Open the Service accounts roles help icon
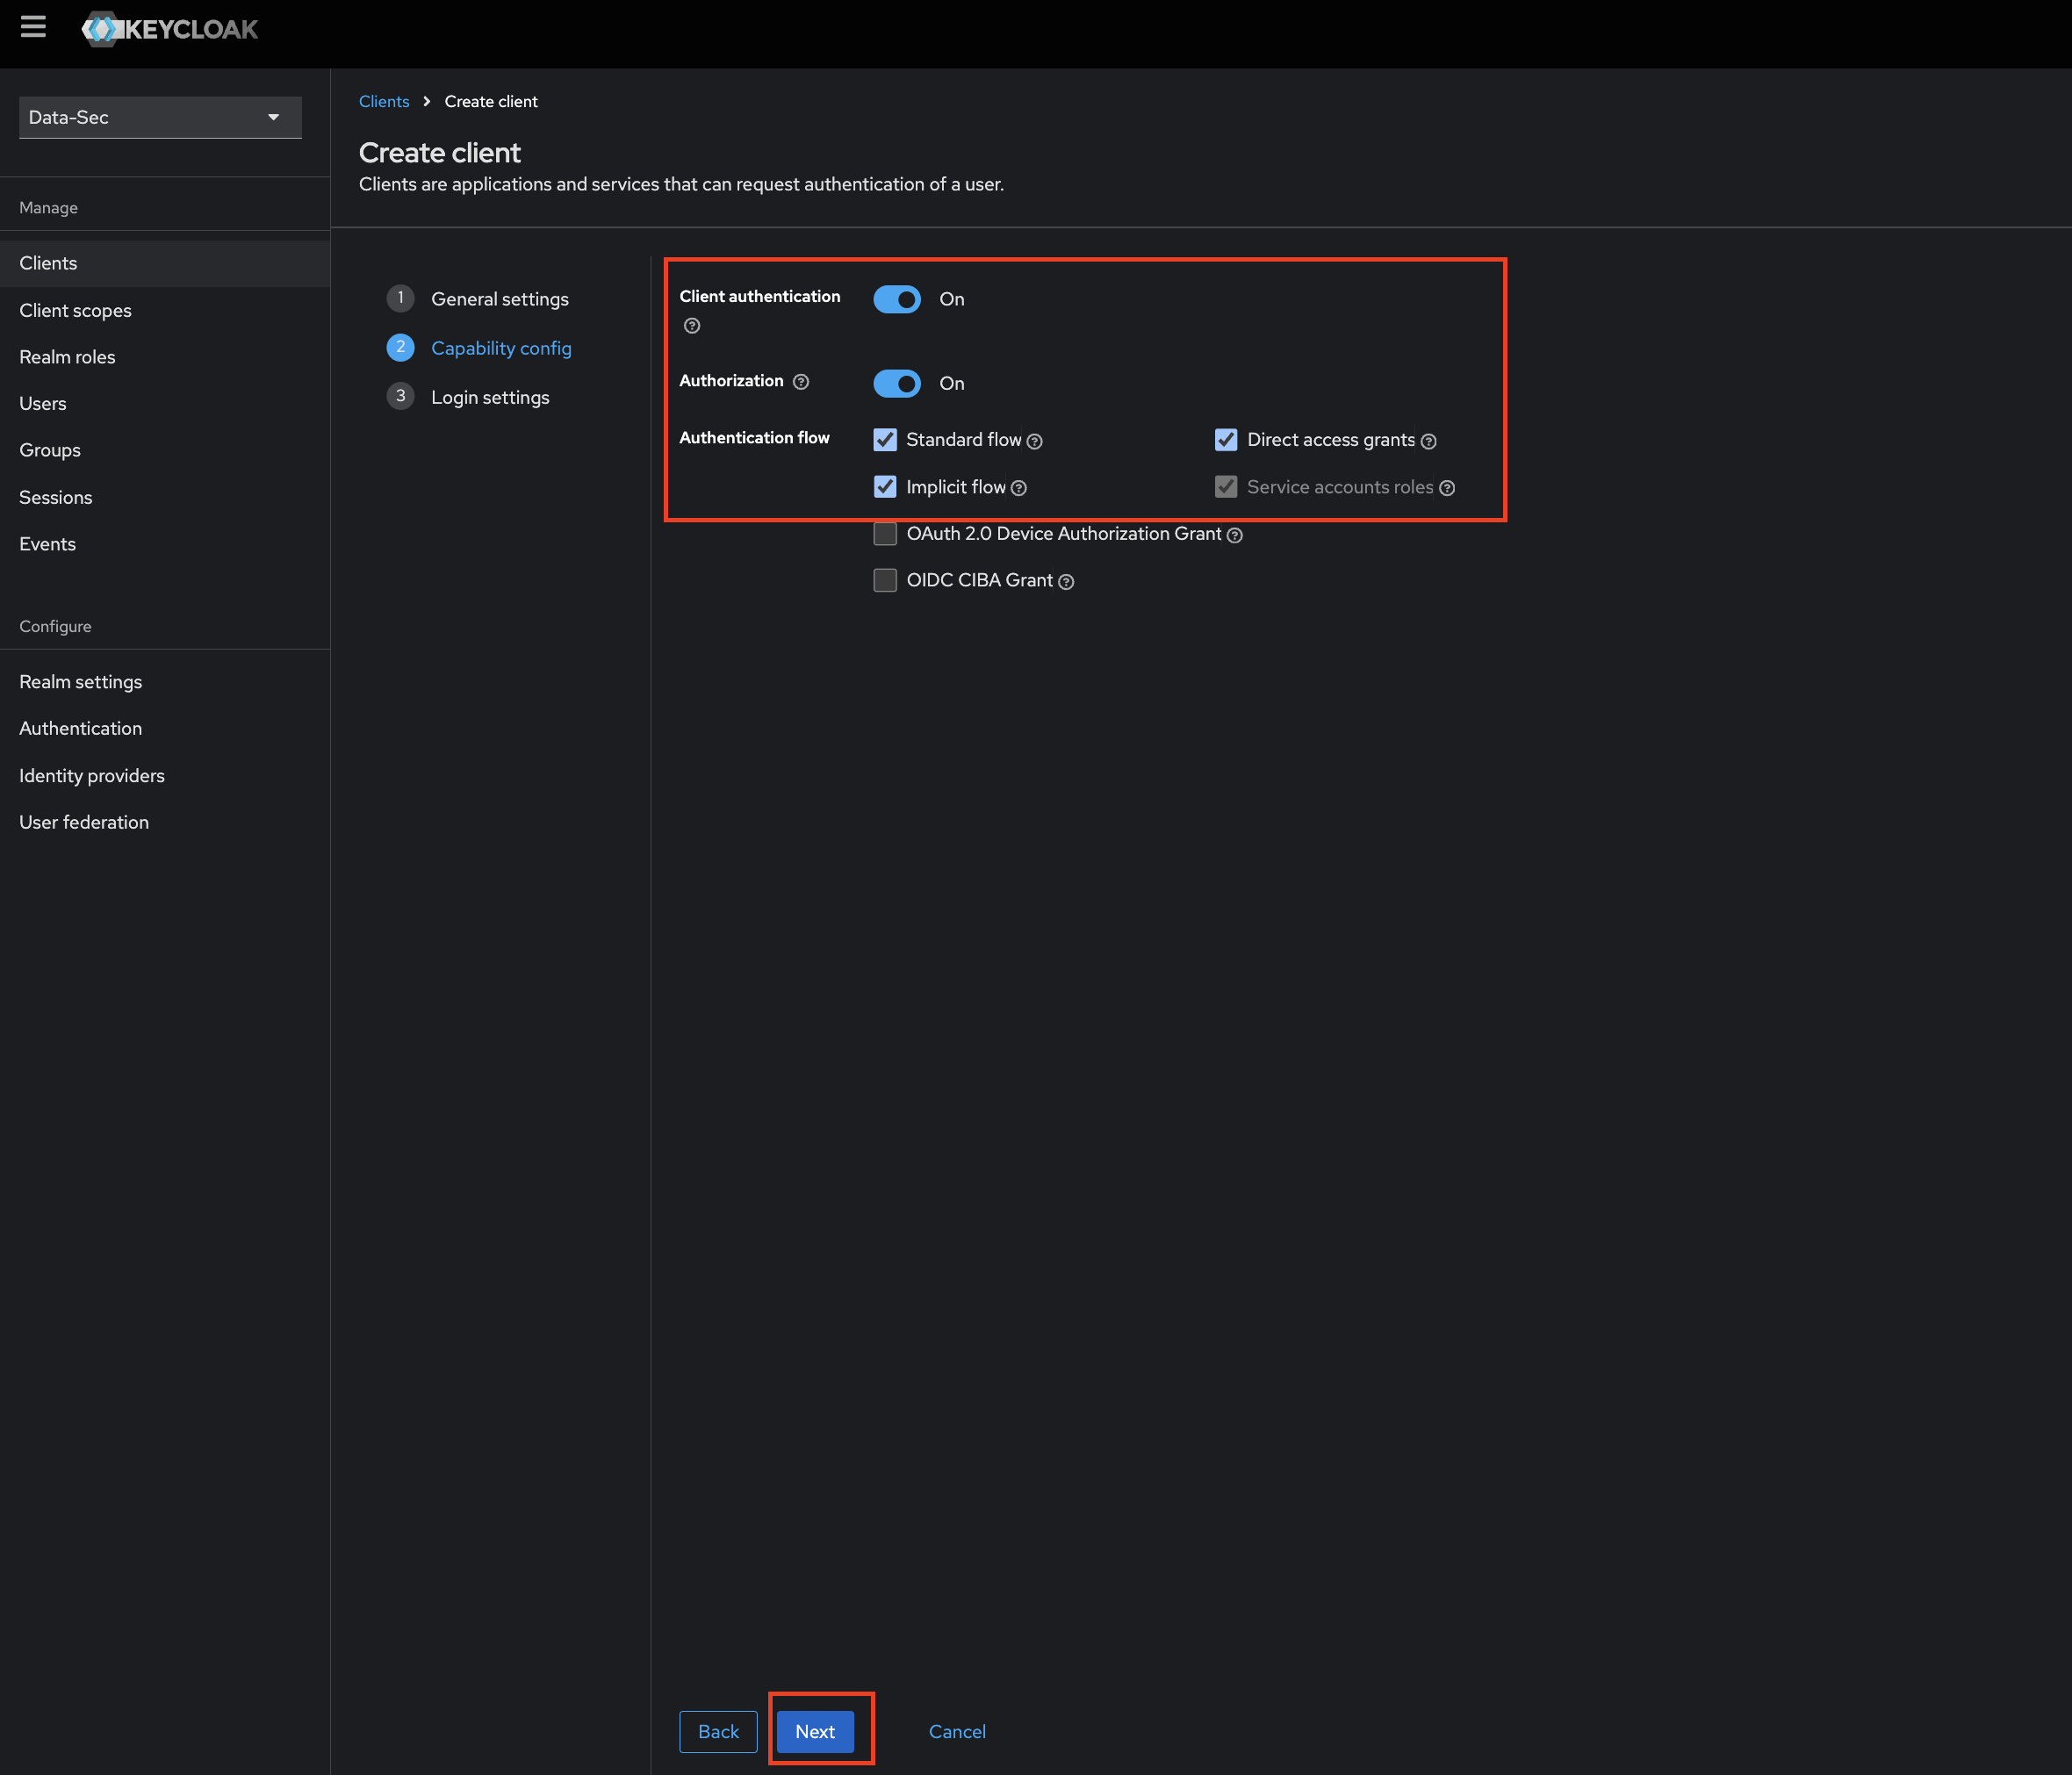2072x1775 pixels. 1447,487
